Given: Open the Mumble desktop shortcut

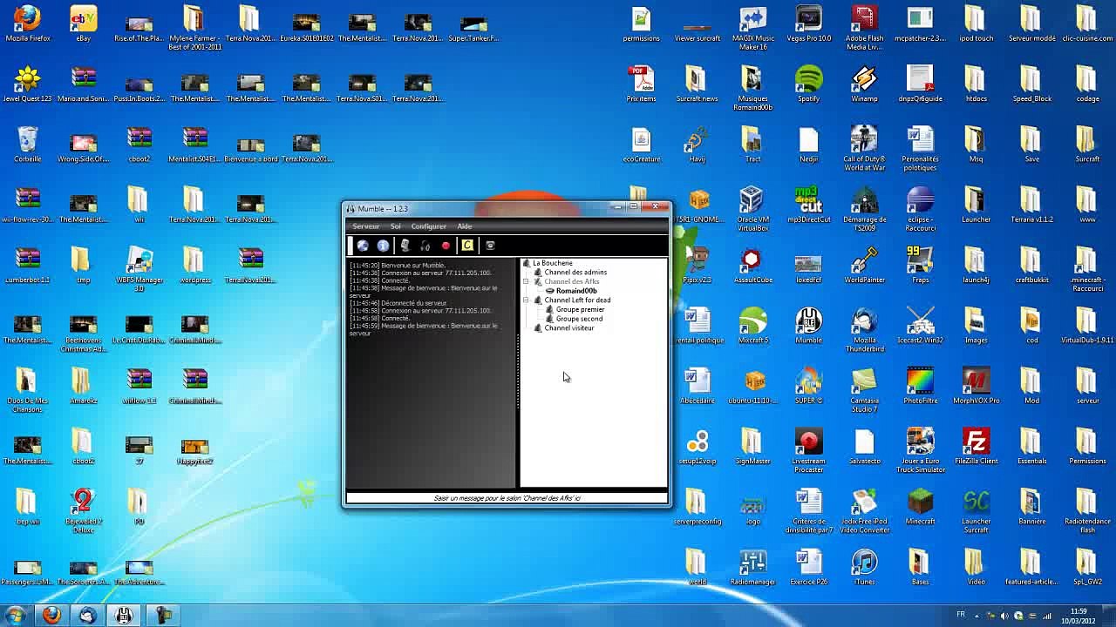Looking at the screenshot, I should (808, 325).
